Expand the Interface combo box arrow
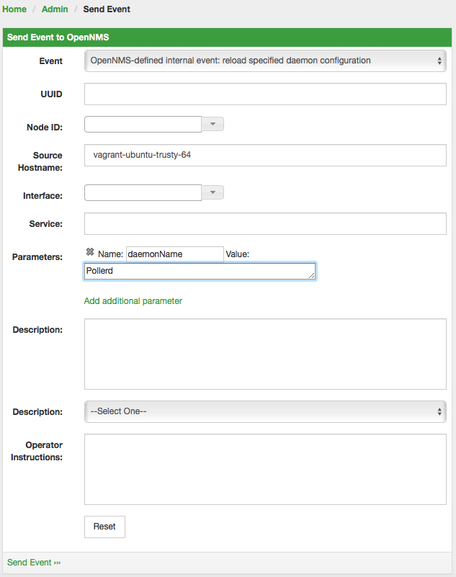 tap(213, 192)
